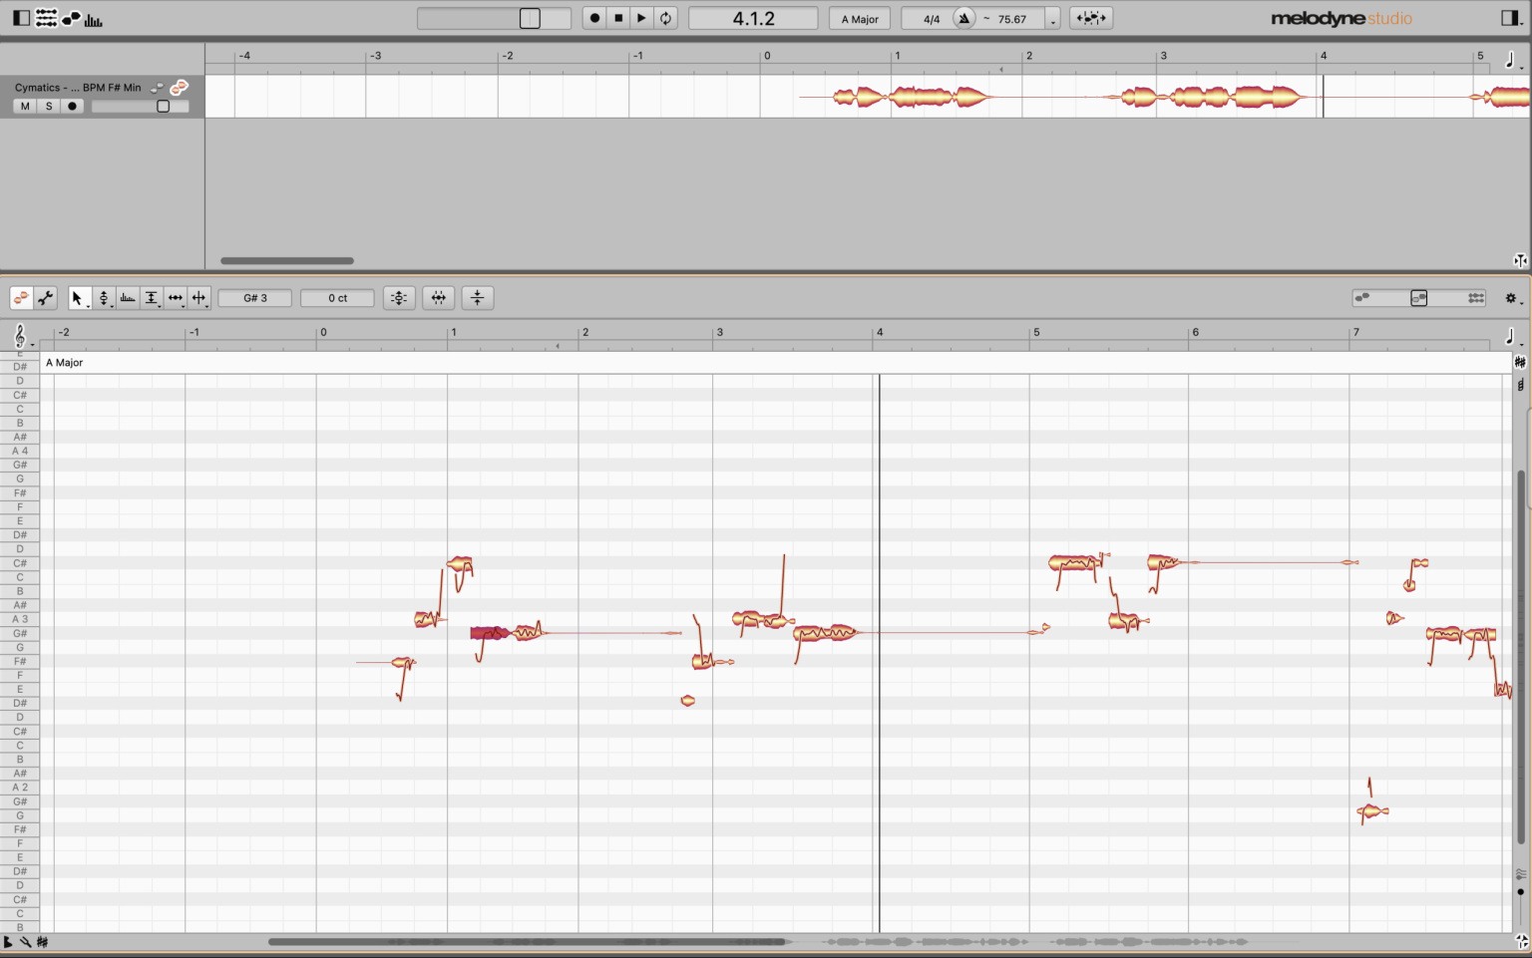The width and height of the screenshot is (1532, 958).
Task: Click the settings gear above the note editor
Action: coord(1510,297)
